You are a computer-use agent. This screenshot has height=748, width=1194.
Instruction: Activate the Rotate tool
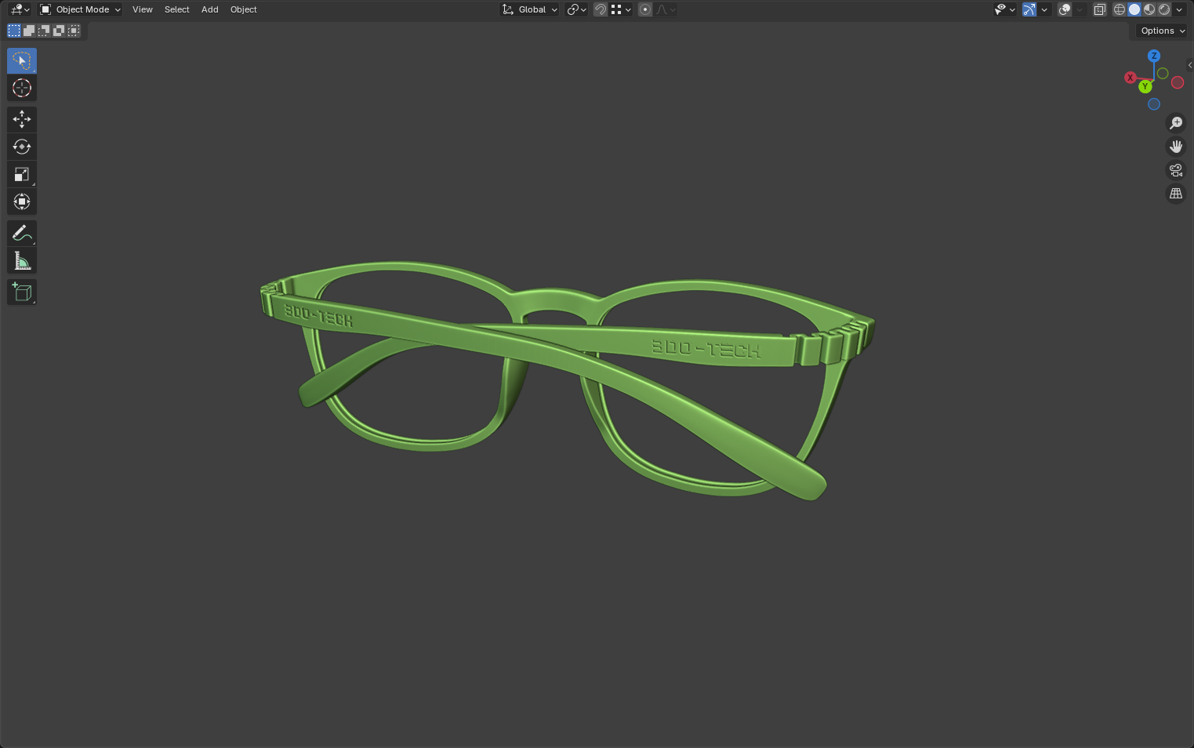(x=21, y=147)
